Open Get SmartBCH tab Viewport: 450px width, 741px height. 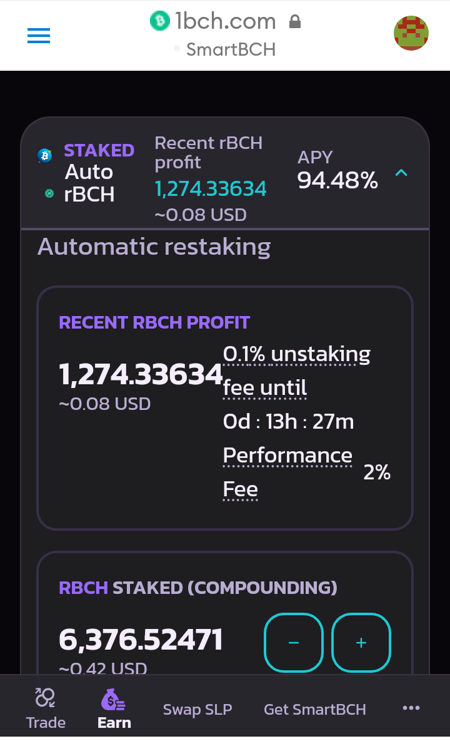(x=314, y=709)
